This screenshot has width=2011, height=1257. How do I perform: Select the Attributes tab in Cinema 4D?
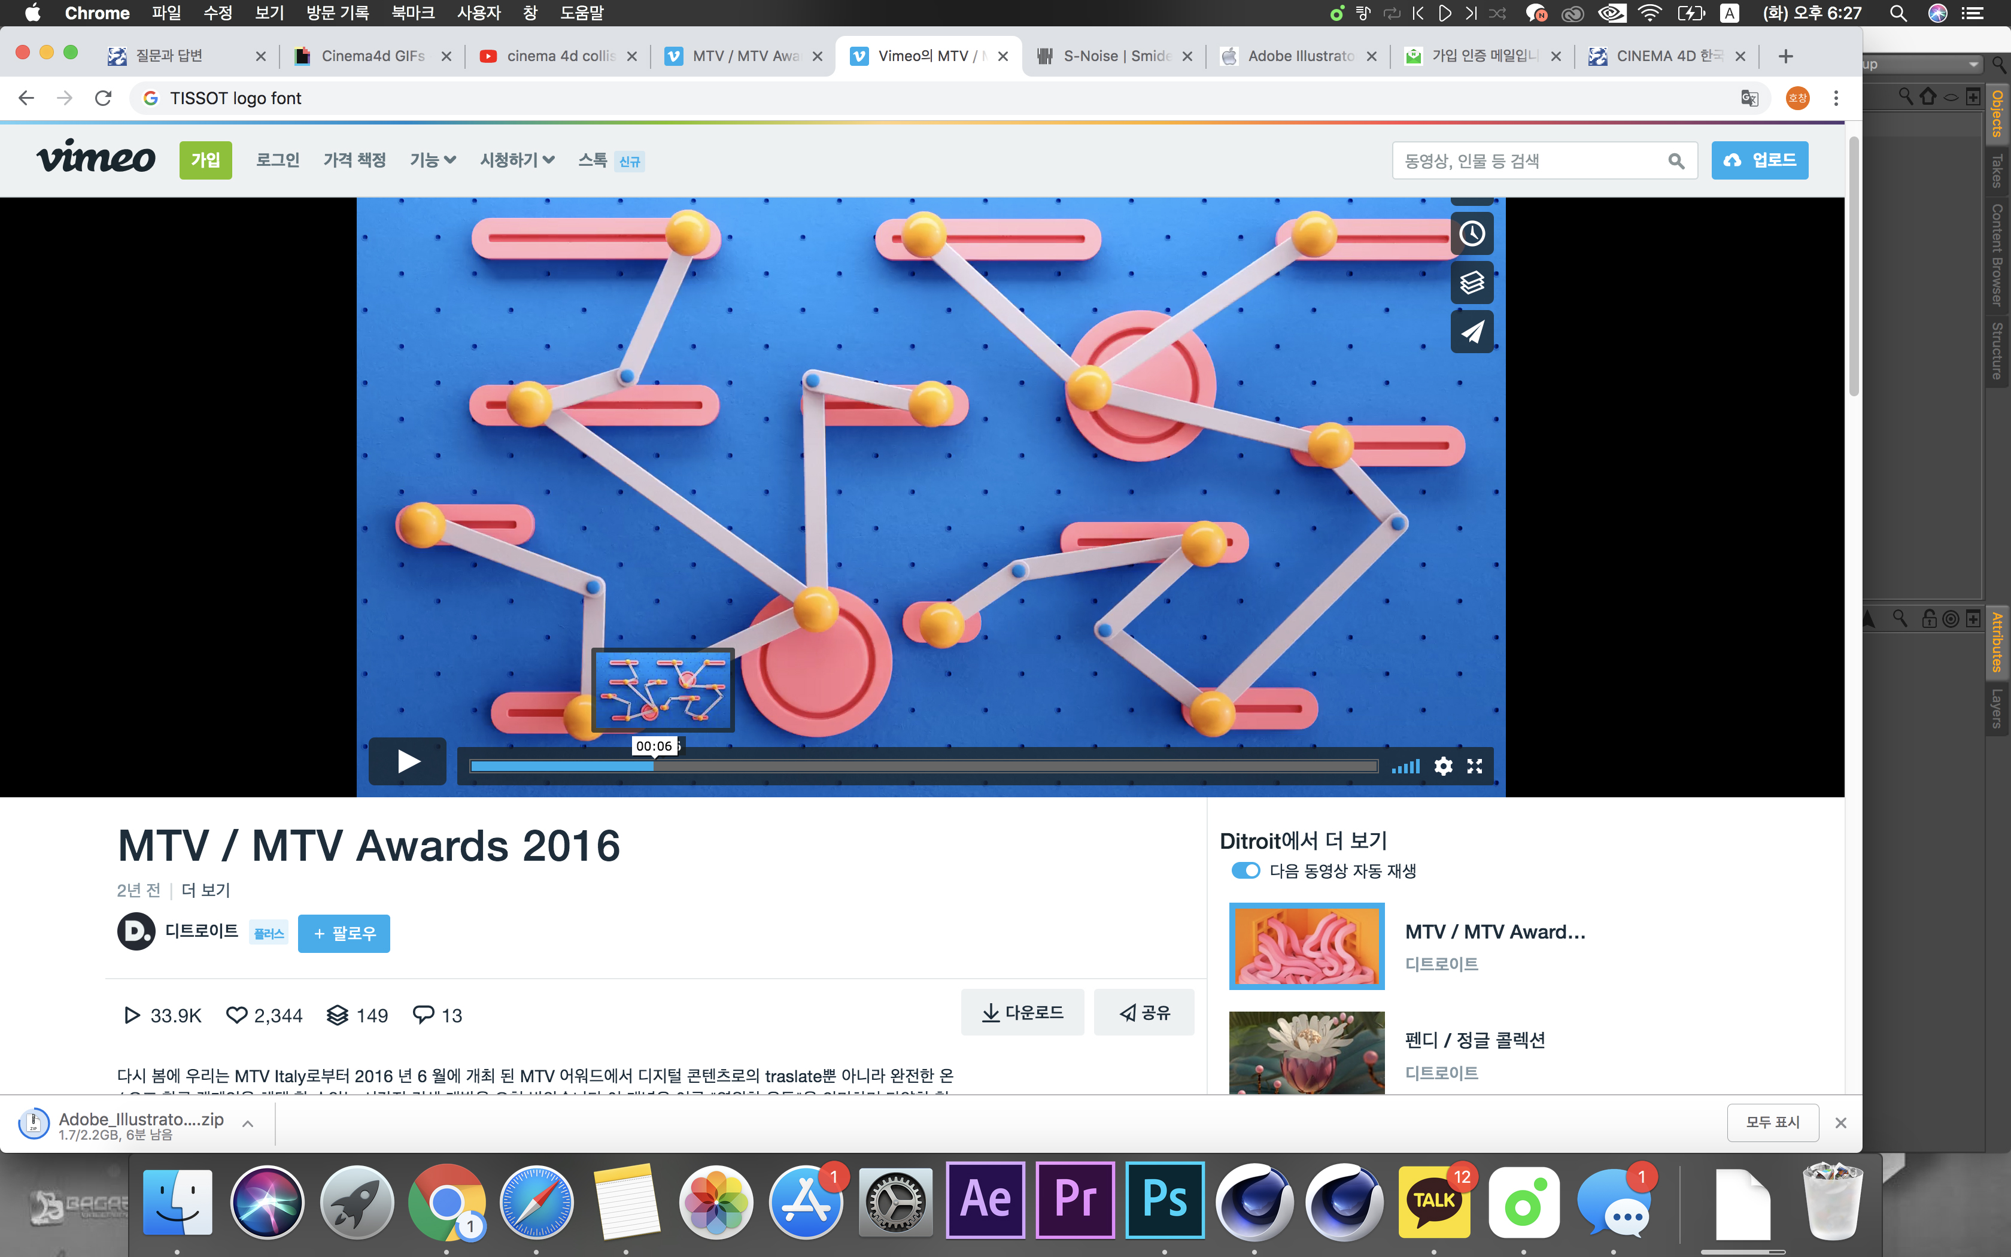click(x=1997, y=642)
